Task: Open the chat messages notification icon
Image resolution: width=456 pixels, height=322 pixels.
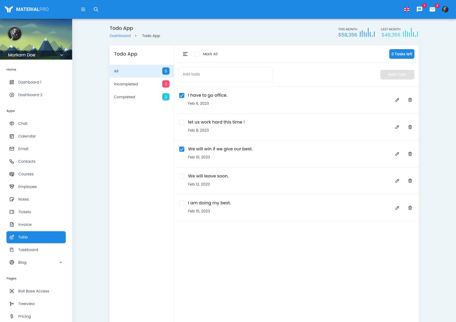Action: click(x=420, y=10)
